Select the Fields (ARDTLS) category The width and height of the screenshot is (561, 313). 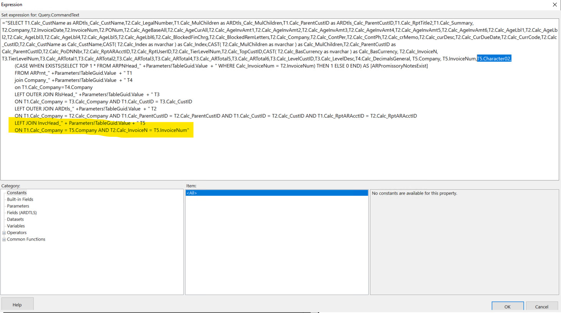(x=22, y=213)
